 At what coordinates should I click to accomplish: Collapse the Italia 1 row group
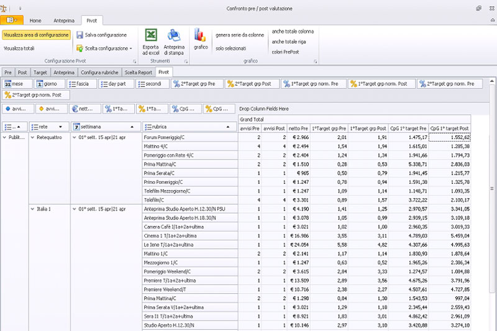point(32,209)
